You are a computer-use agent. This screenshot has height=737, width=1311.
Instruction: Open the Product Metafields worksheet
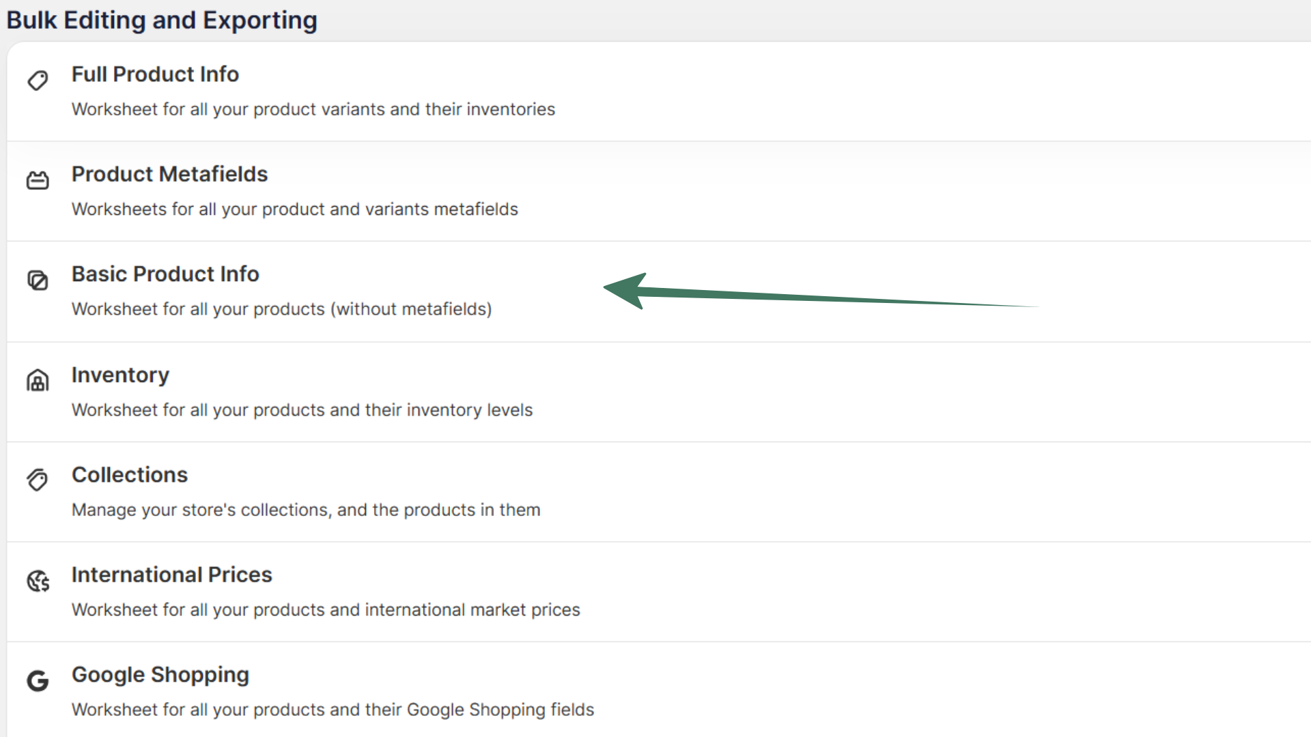[169, 174]
